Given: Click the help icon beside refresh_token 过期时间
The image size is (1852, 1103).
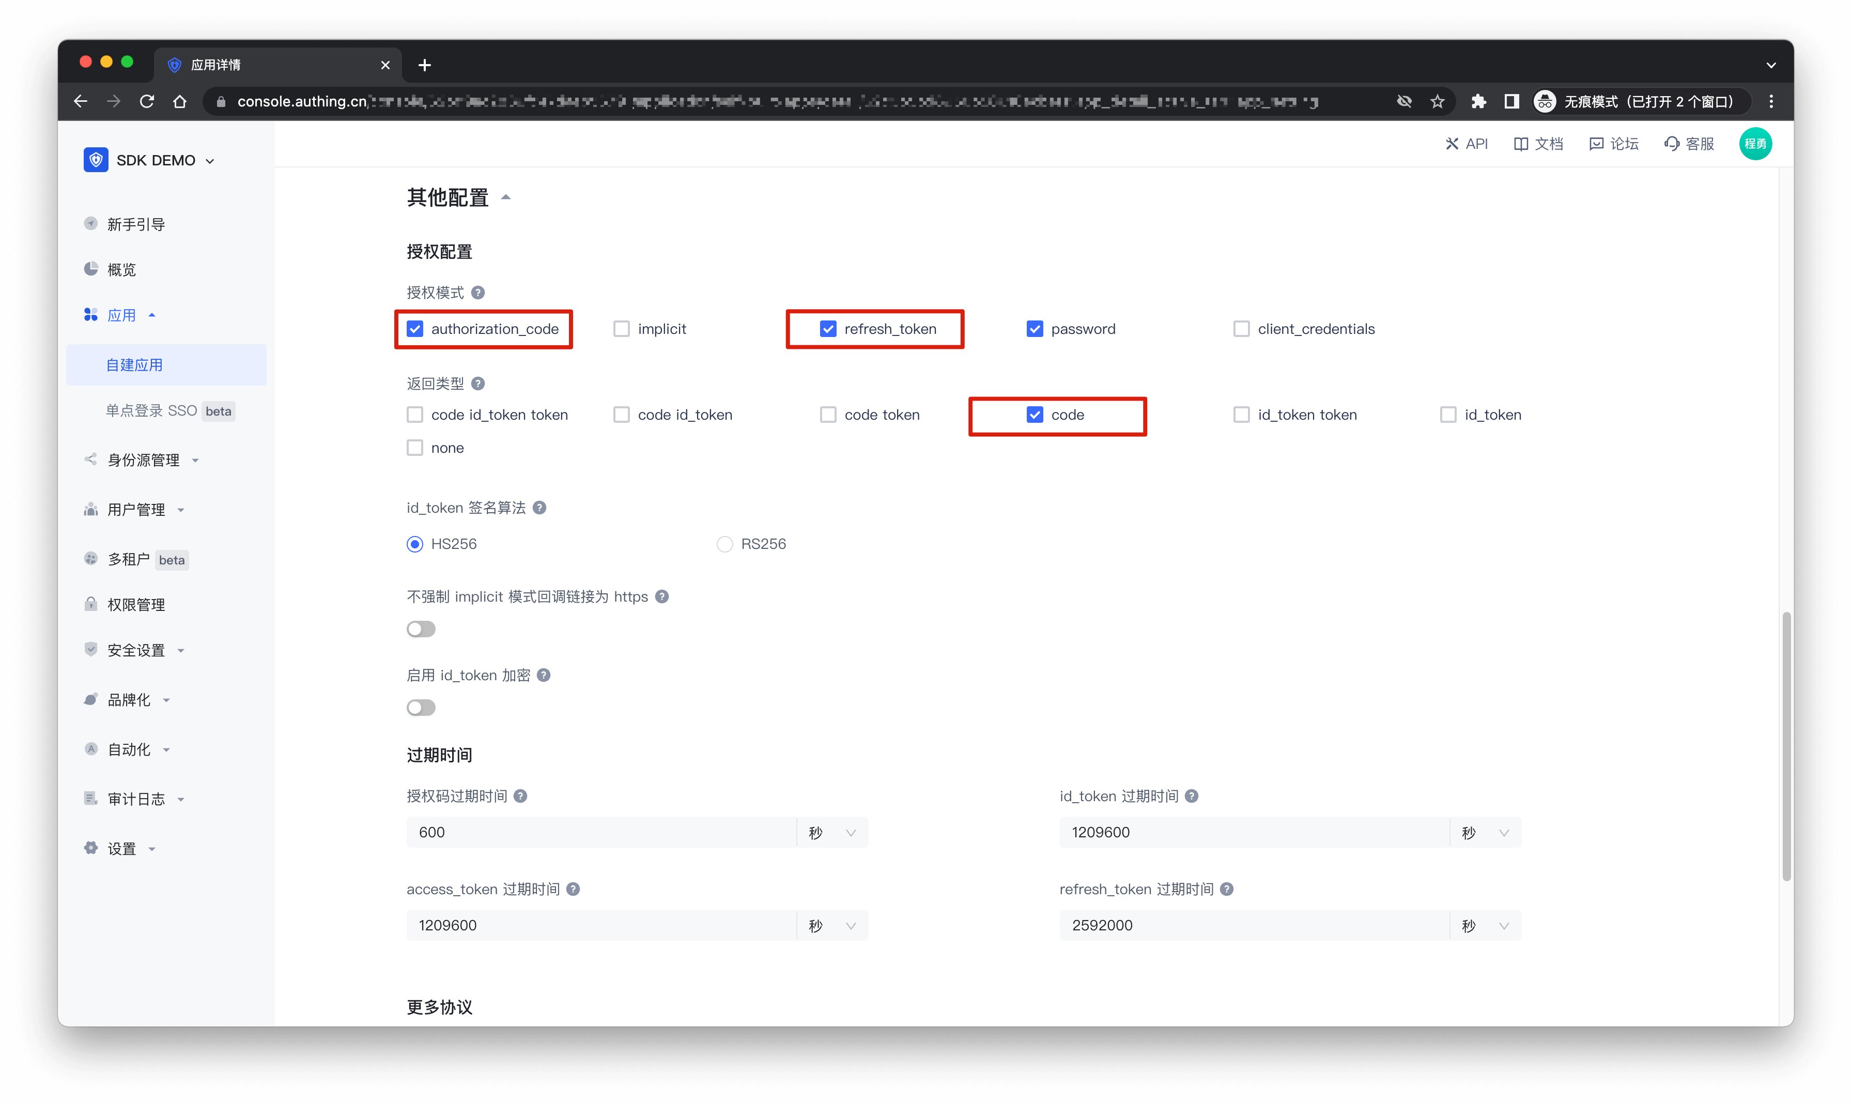Looking at the screenshot, I should pos(1227,889).
